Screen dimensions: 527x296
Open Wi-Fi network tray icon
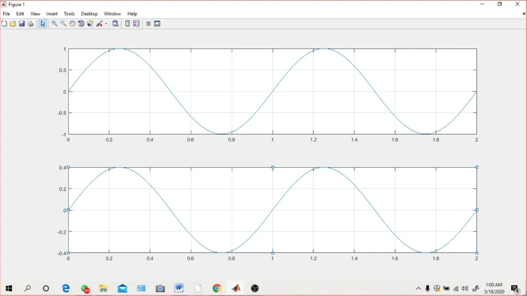(x=456, y=289)
